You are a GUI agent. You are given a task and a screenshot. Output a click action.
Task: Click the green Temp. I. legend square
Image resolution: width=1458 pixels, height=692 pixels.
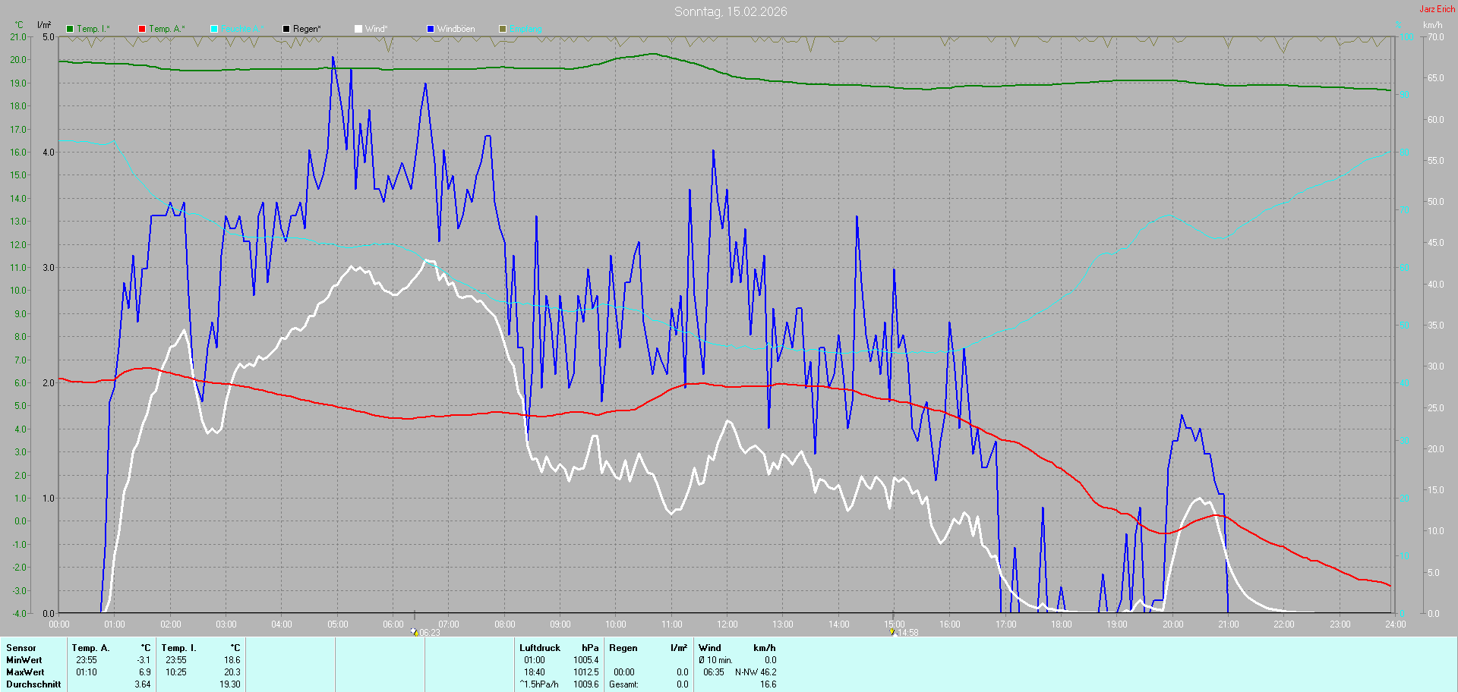click(x=70, y=29)
